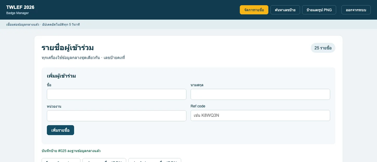The height and width of the screenshot is (162, 377).
Task: Click the บันทึกป้าย #025 status message
Action: pos(71,151)
